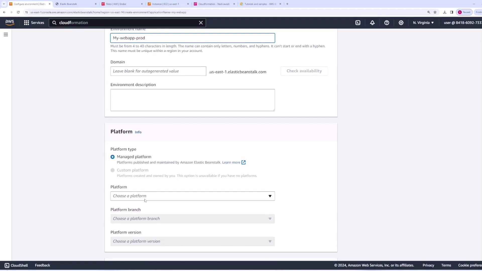Expand the Choose a platform branch dropdown

(x=193, y=219)
